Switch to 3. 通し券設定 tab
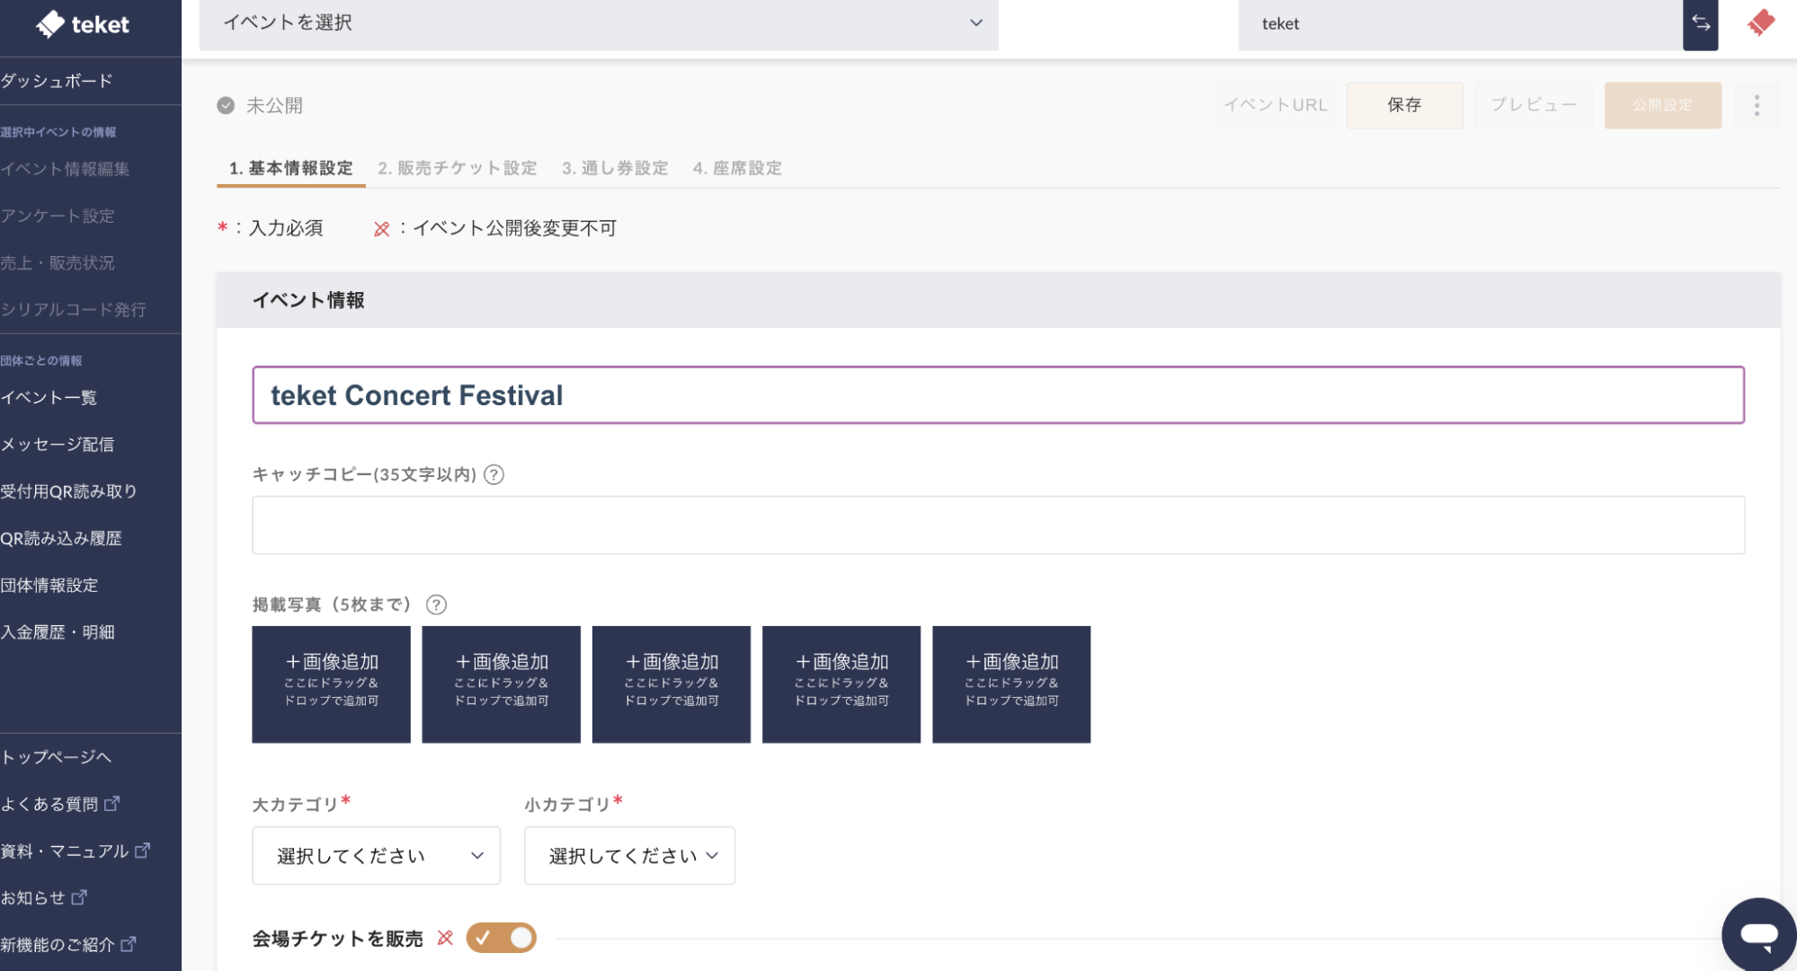Screen dimensions: 1797x971 615,168
